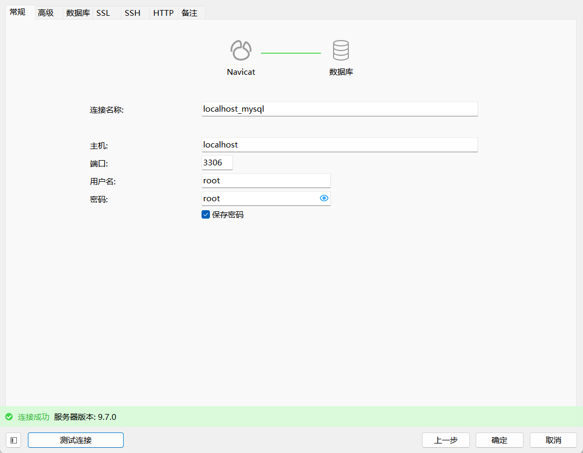Open the HTTP tab
The width and height of the screenshot is (583, 453).
coord(164,13)
